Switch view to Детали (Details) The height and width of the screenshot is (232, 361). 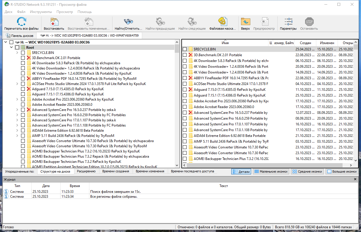[241, 171]
